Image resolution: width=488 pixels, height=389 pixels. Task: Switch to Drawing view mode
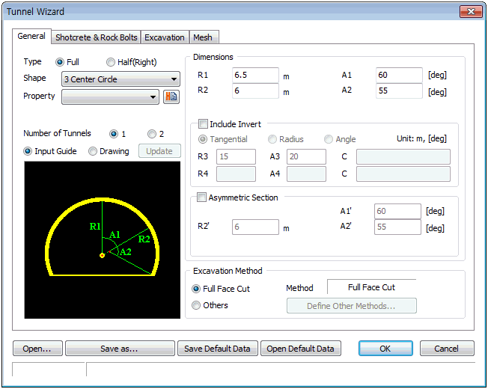pos(93,151)
